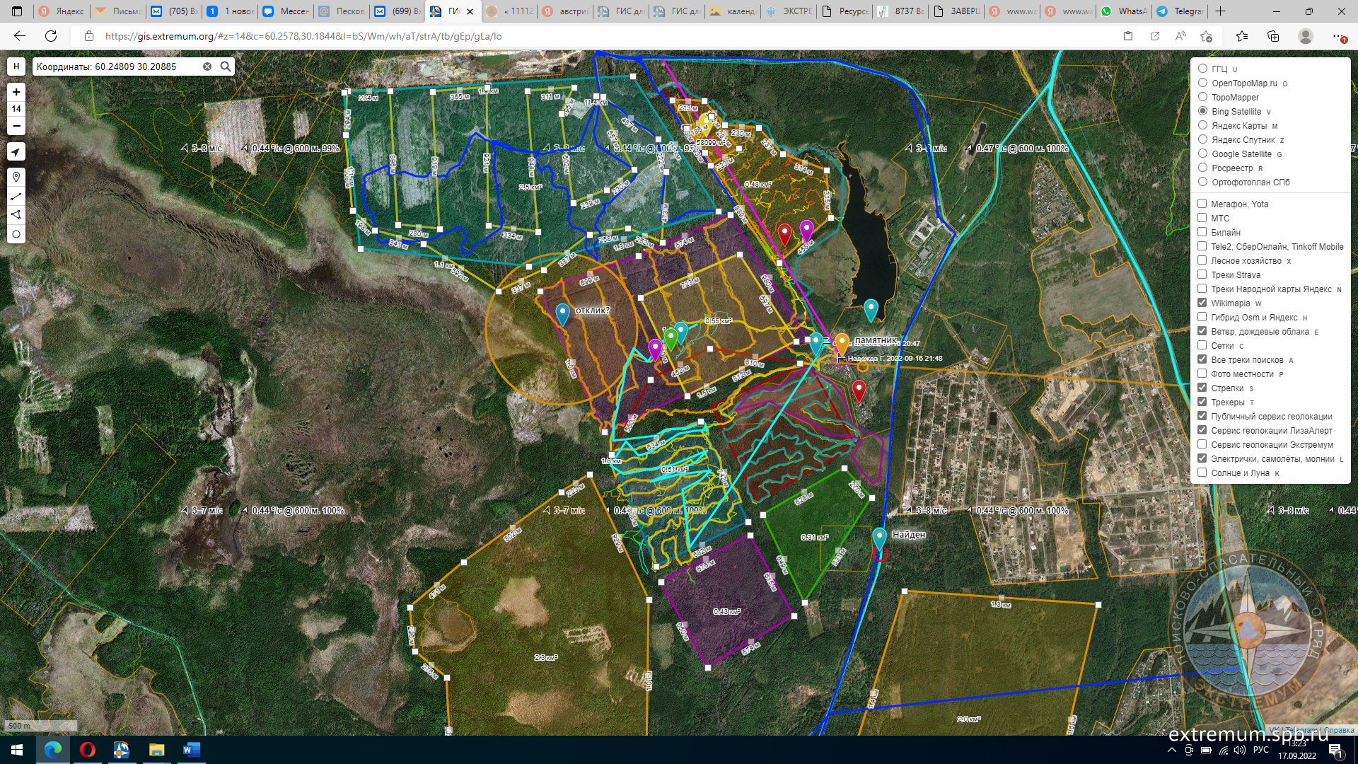
Task: Select the circle drawing tool
Action: [16, 234]
